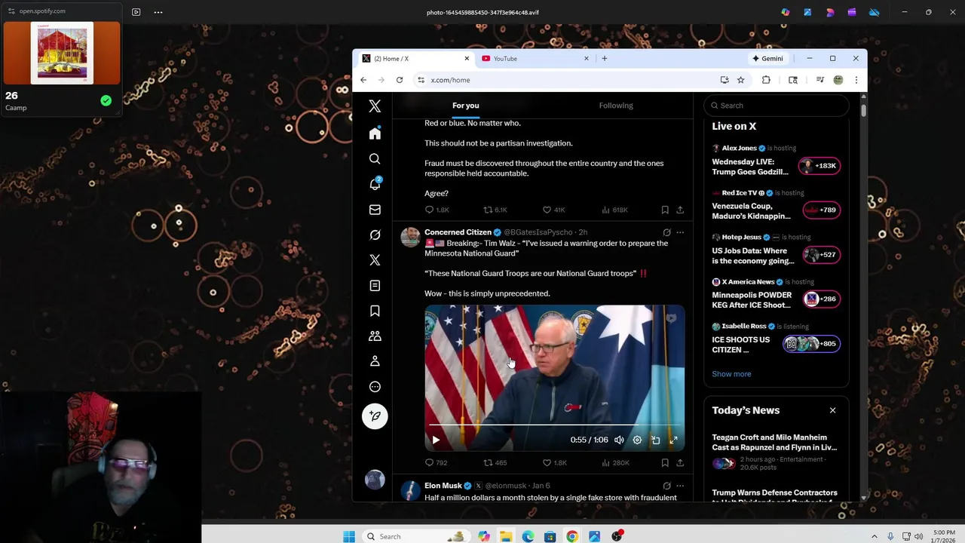
Task: Open Isabelle Ross ICE SHOOTS US CITIZEN space
Action: pyautogui.click(x=776, y=339)
